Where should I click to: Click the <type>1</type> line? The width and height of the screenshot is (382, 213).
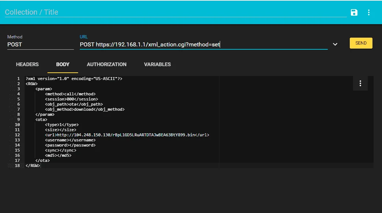coord(62,125)
